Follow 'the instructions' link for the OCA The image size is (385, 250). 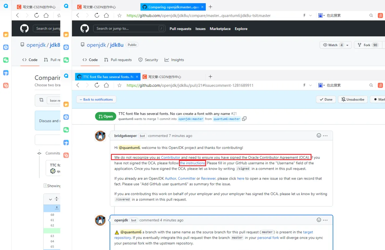192,163
